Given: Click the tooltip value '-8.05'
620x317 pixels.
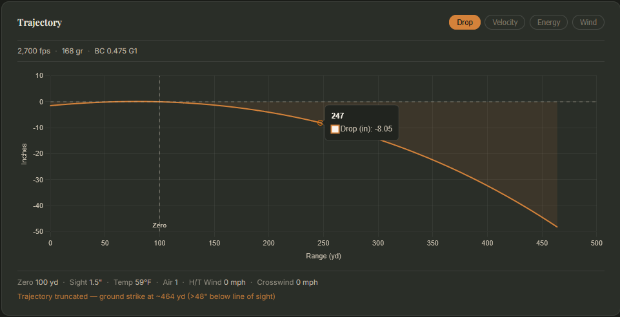Looking at the screenshot, I should point(383,129).
